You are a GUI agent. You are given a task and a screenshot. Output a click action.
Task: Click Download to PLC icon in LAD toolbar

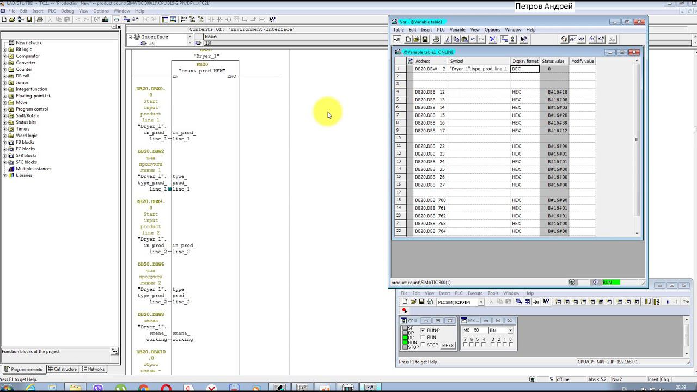point(106,20)
